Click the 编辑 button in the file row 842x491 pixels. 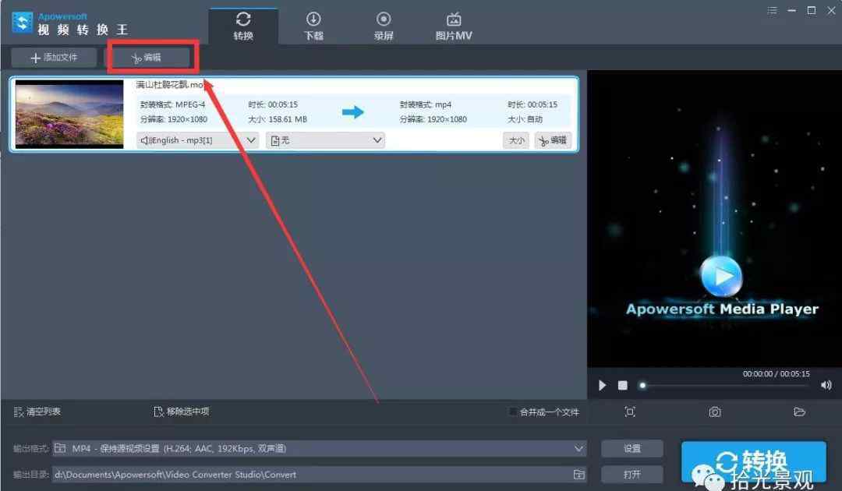(553, 140)
